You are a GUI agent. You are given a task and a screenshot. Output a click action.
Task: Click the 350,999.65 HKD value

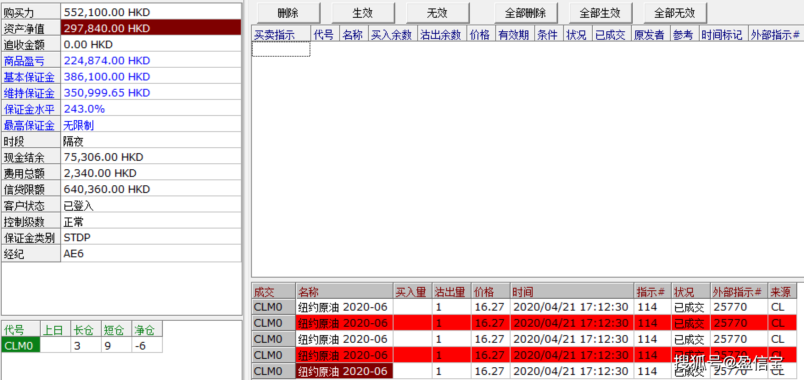tap(107, 93)
